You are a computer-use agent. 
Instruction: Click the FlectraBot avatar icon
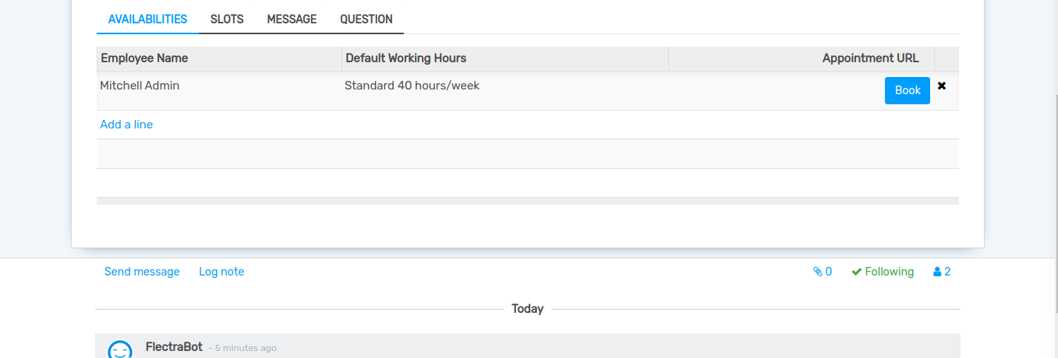tap(119, 350)
